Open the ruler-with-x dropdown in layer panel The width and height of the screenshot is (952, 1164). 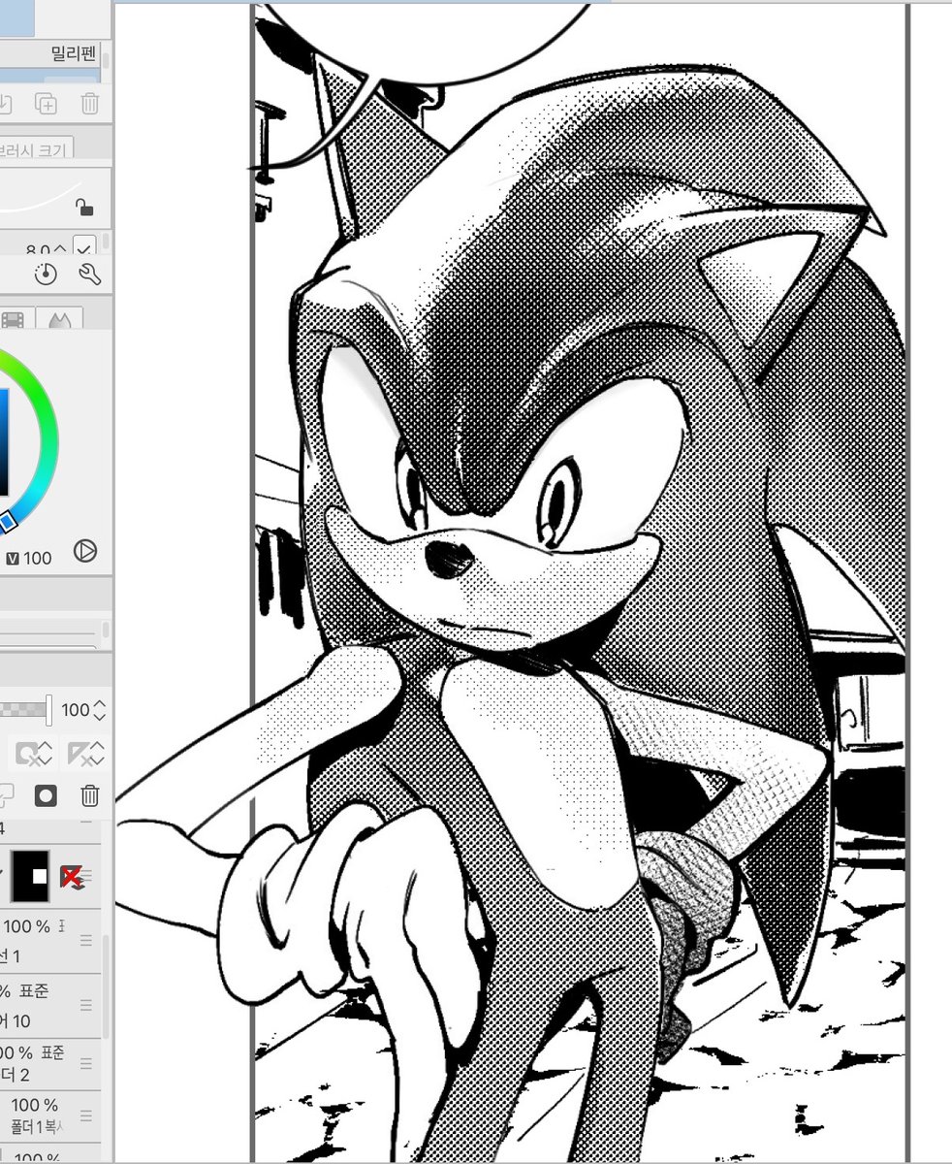tap(84, 753)
